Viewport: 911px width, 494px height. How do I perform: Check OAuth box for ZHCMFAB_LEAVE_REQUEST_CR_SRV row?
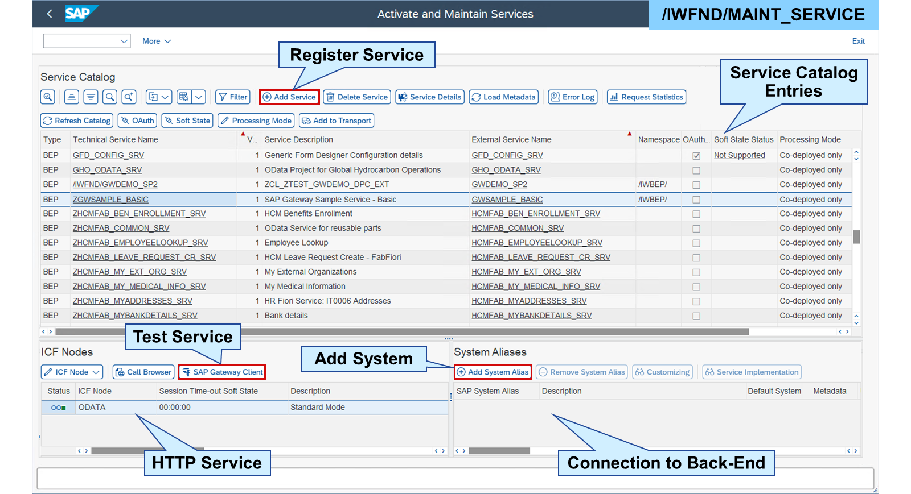[696, 258]
